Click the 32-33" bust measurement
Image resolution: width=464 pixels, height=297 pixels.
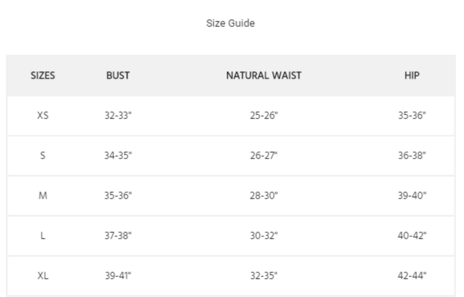pos(118,115)
